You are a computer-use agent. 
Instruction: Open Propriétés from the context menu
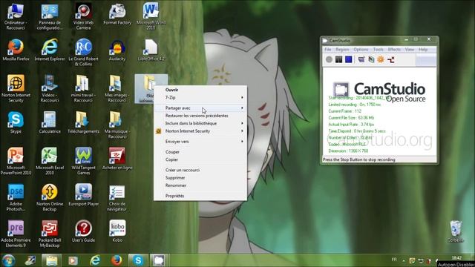[200, 196]
